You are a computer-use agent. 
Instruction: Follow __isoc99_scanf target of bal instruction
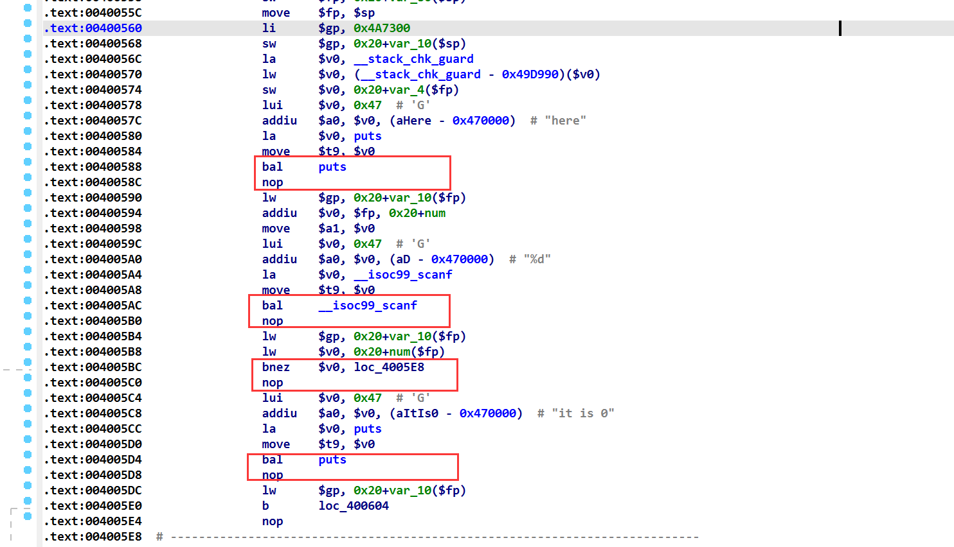coord(368,306)
